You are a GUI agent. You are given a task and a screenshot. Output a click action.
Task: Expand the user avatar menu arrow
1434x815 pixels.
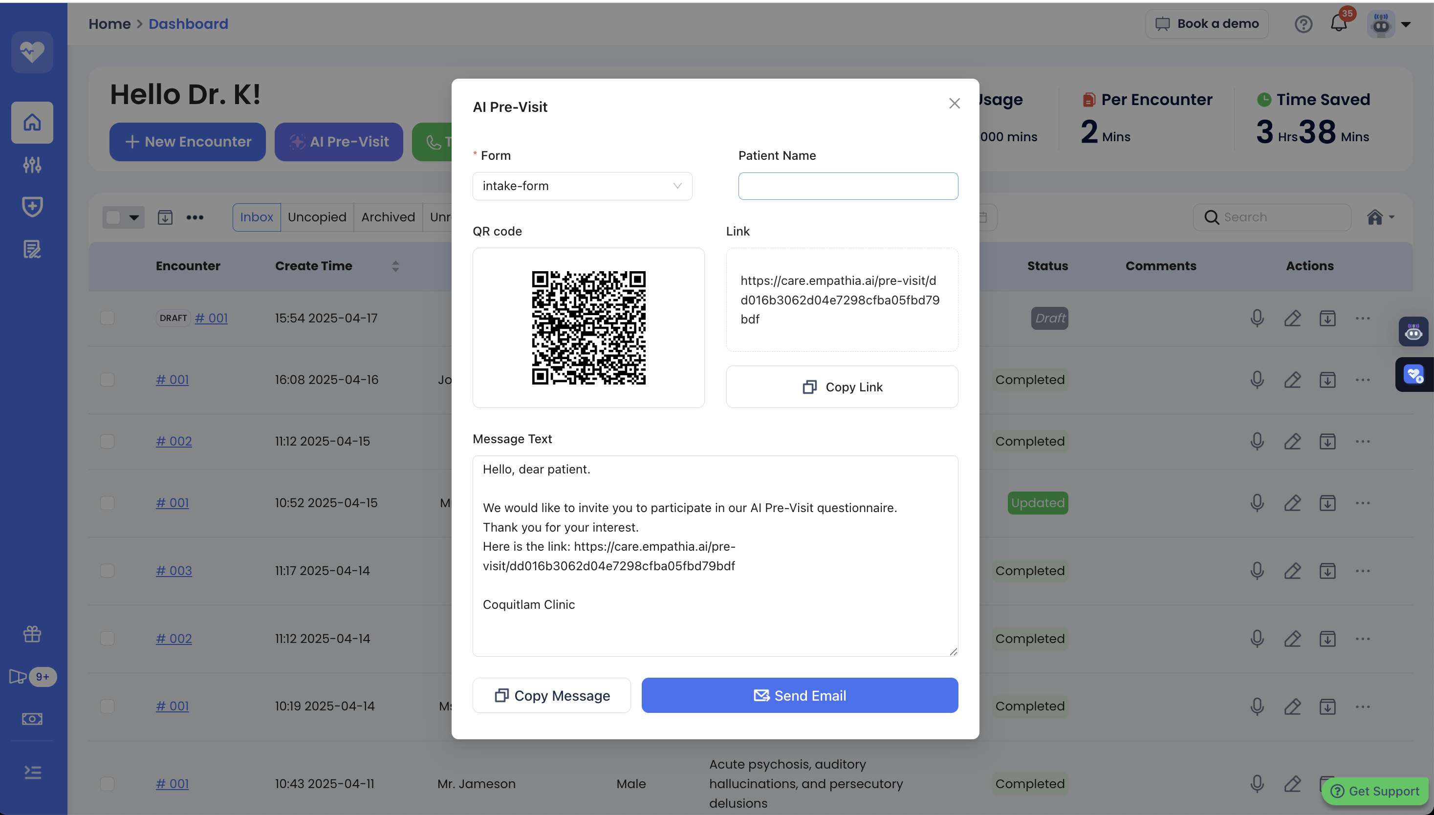[x=1406, y=24]
